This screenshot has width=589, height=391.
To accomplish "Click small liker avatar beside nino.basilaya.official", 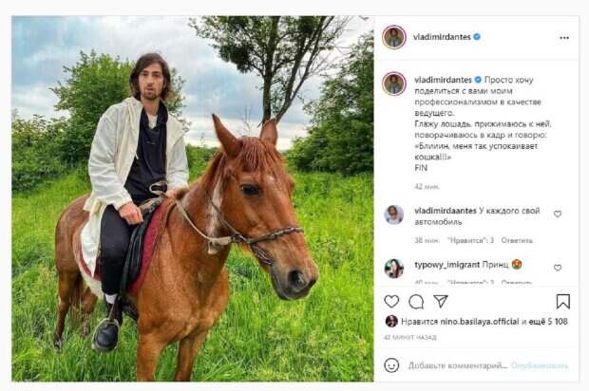I will [x=390, y=322].
